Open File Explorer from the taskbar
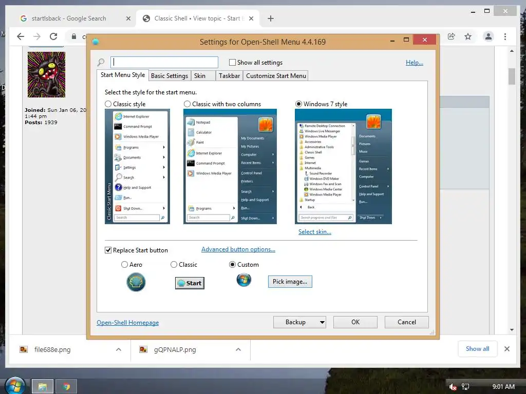The width and height of the screenshot is (526, 394). 42,387
